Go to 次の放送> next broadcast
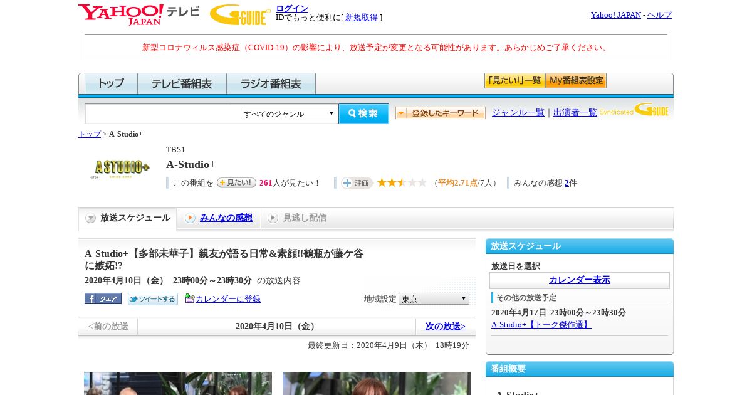The width and height of the screenshot is (752, 395). pos(446,326)
